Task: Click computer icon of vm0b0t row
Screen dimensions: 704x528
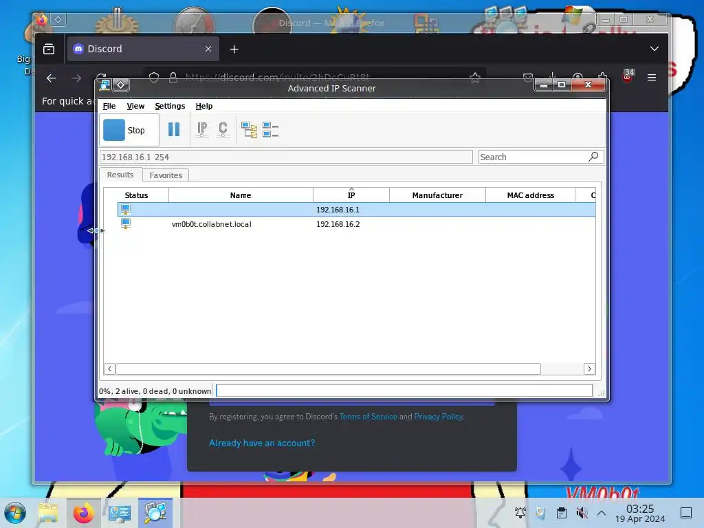Action: pyautogui.click(x=126, y=223)
